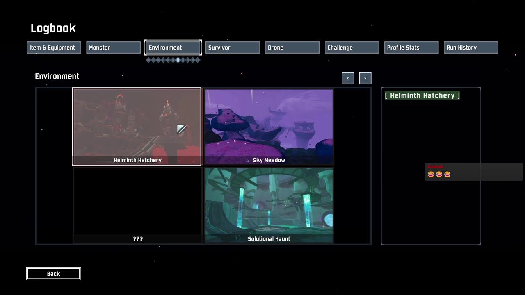525x295 pixels.
Task: Click the highlighted page indicator diamond
Action: click(x=178, y=60)
